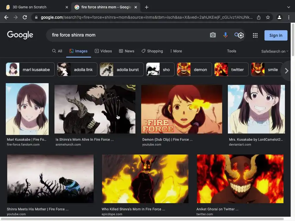Click the Mari Kusakabe | Fire Fo... title link

tap(27, 140)
